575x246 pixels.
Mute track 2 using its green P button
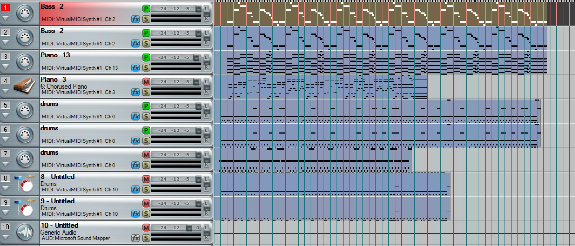coord(146,33)
